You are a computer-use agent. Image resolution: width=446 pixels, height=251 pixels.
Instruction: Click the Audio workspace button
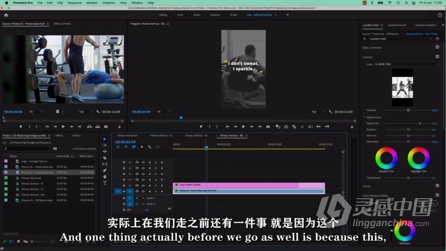tap(197, 15)
